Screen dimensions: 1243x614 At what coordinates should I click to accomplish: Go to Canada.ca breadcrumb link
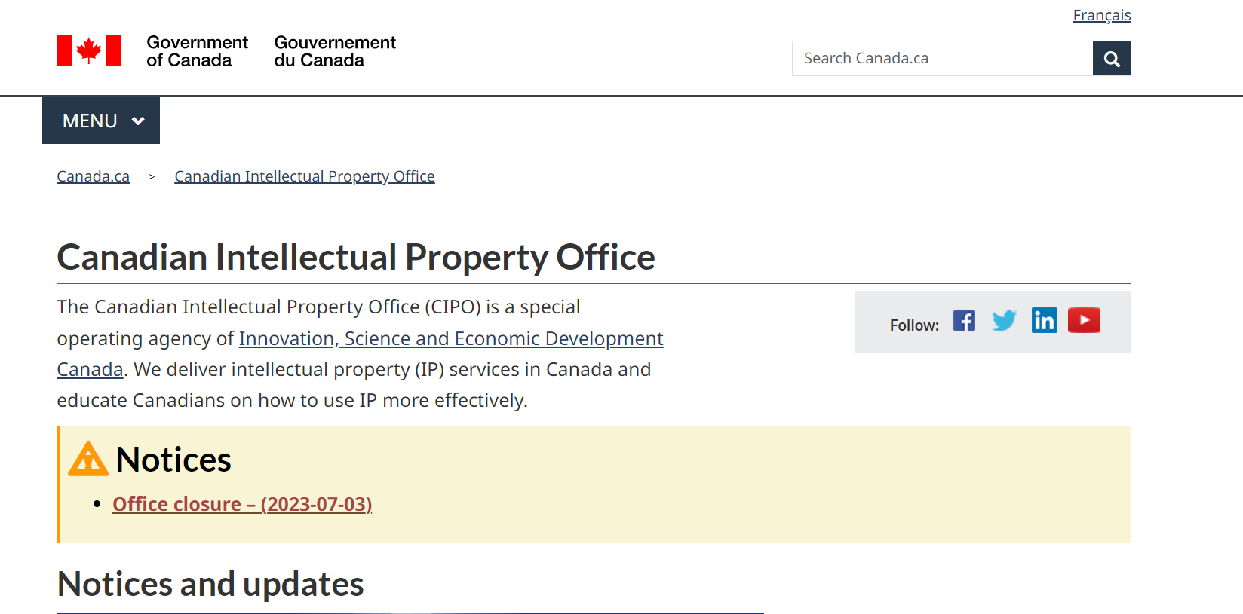click(x=93, y=176)
